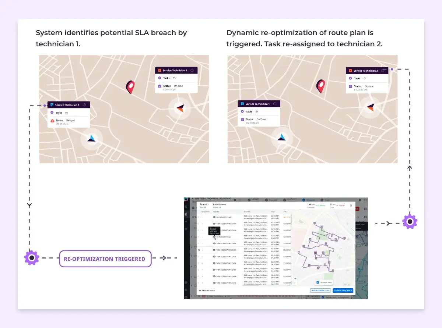Click the red location pin on left map
442x328 pixels.
click(130, 87)
